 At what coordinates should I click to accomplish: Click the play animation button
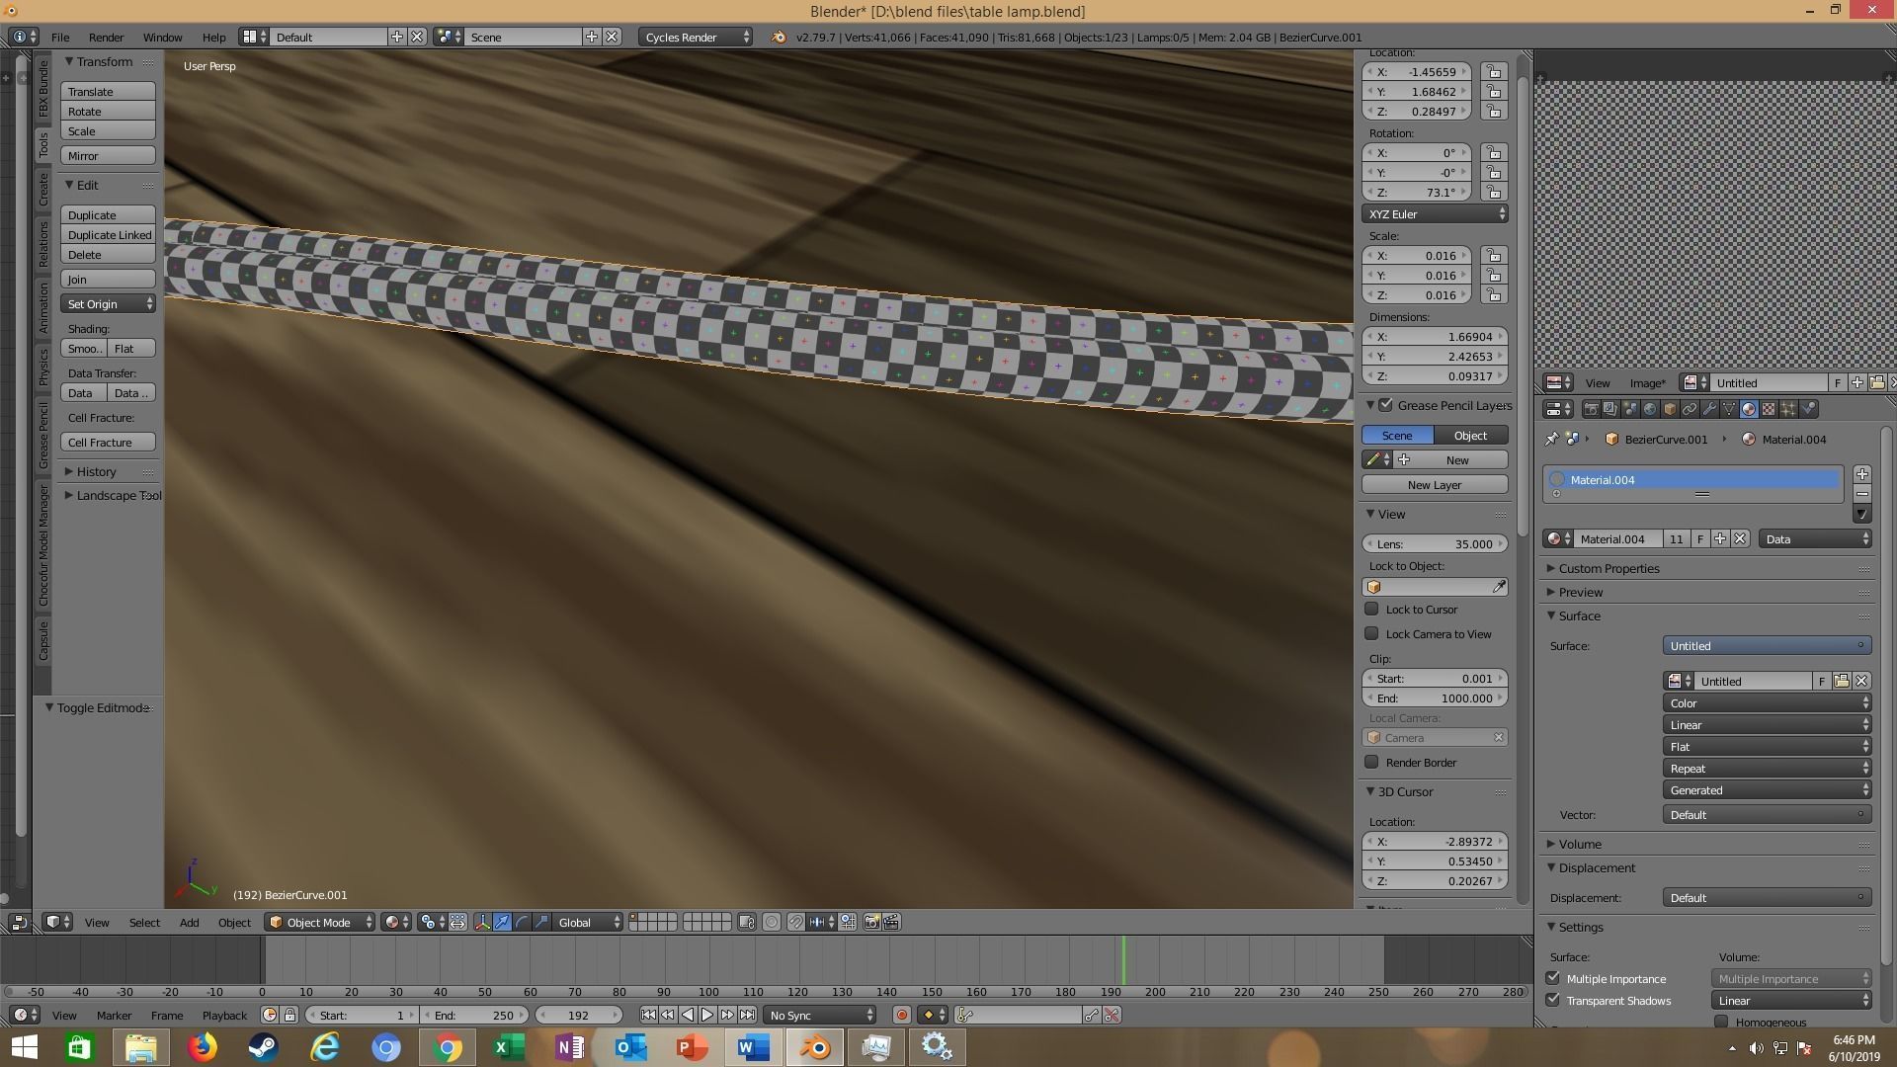(x=707, y=1015)
